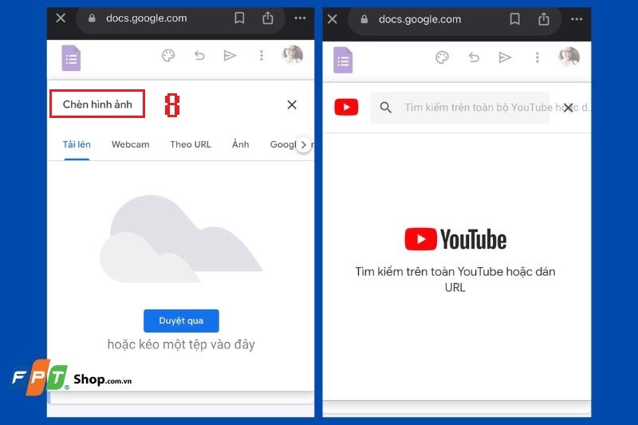The image size is (638, 425).
Task: Bookmark the page in right browser
Action: [x=514, y=19]
